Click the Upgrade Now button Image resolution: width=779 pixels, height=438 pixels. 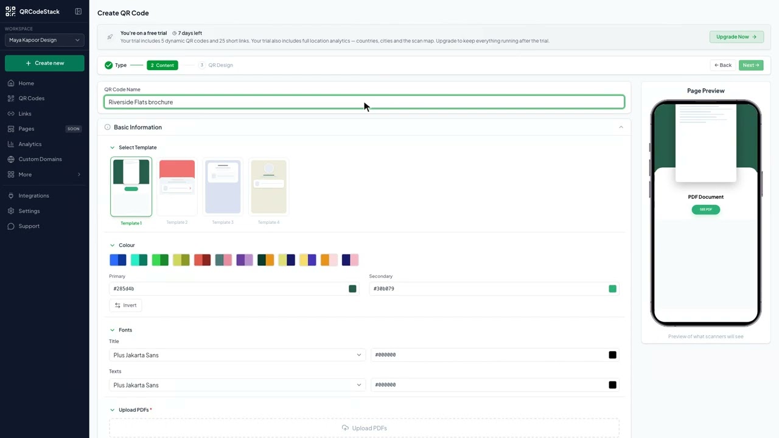coord(736,37)
